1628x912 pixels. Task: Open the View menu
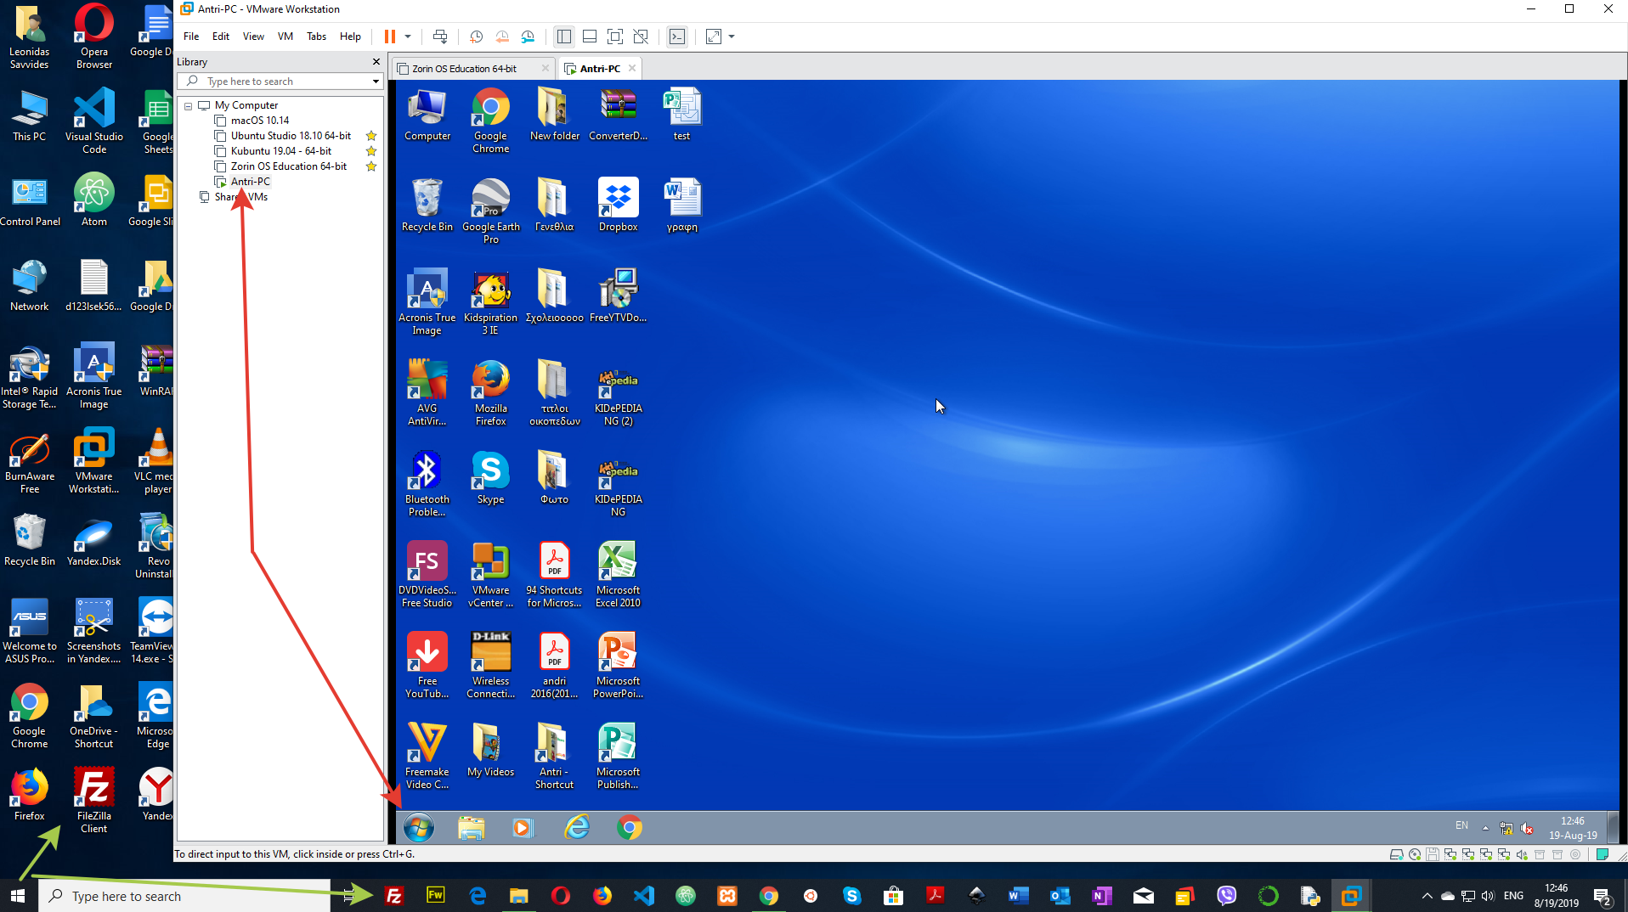point(253,37)
